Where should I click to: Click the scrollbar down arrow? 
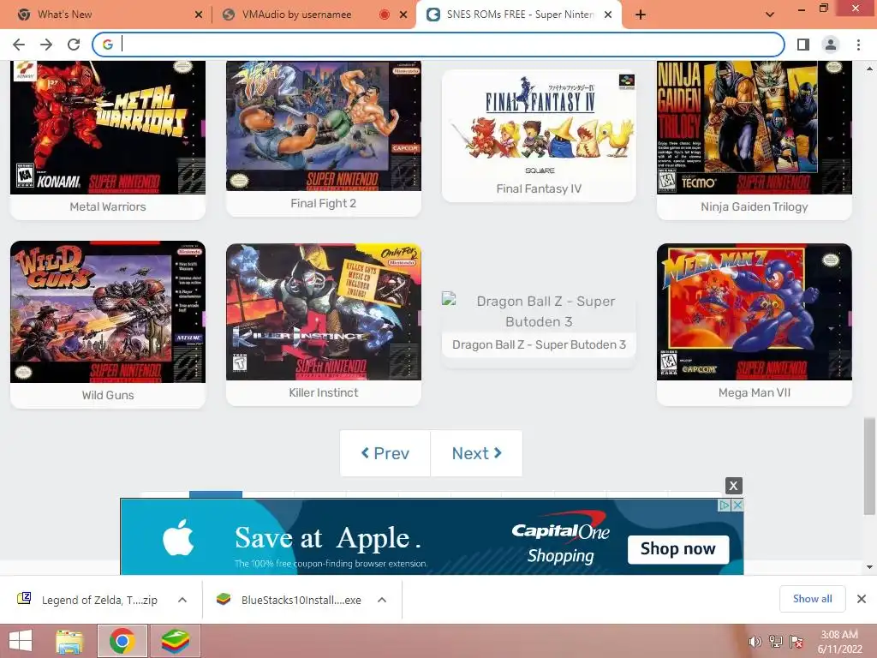click(869, 567)
